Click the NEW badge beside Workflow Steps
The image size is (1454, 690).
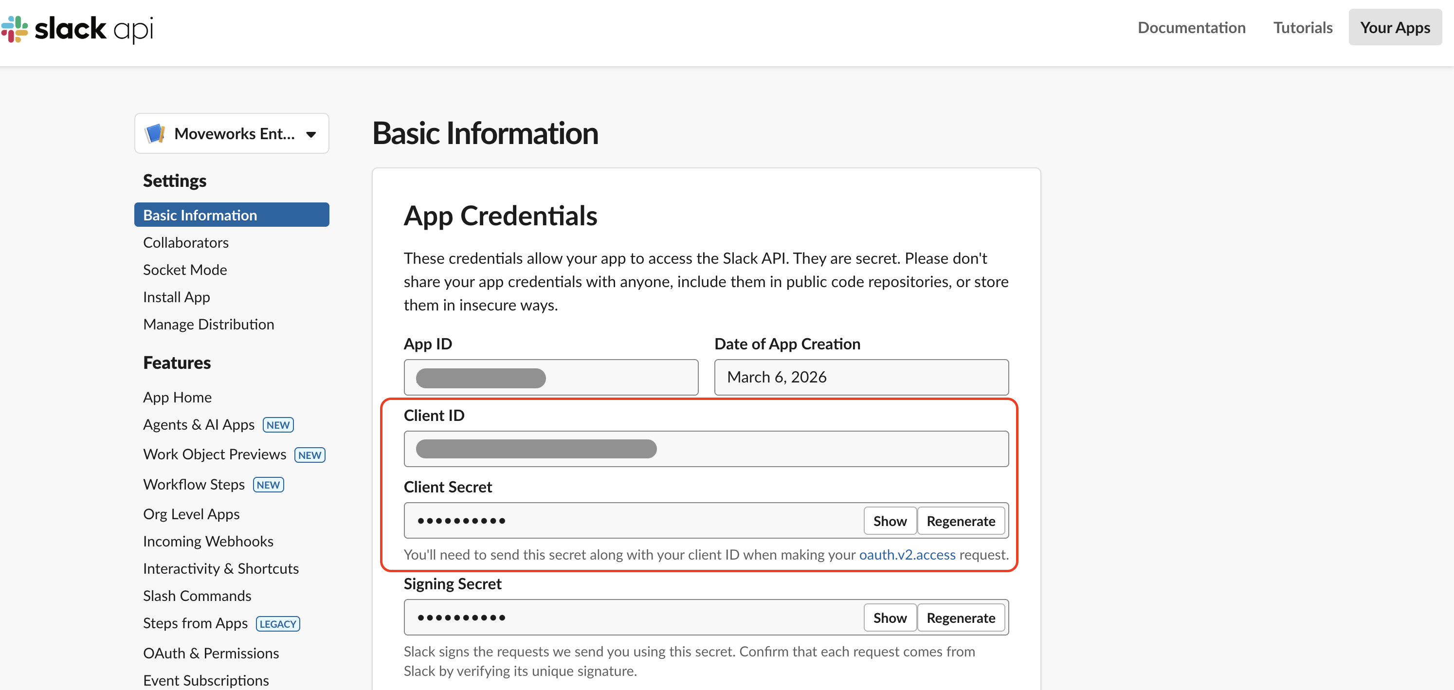(x=268, y=485)
